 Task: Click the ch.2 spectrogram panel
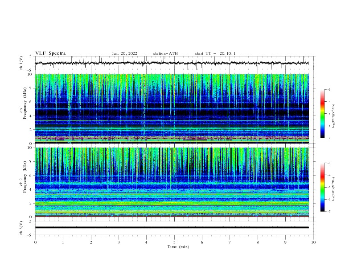(172, 182)
